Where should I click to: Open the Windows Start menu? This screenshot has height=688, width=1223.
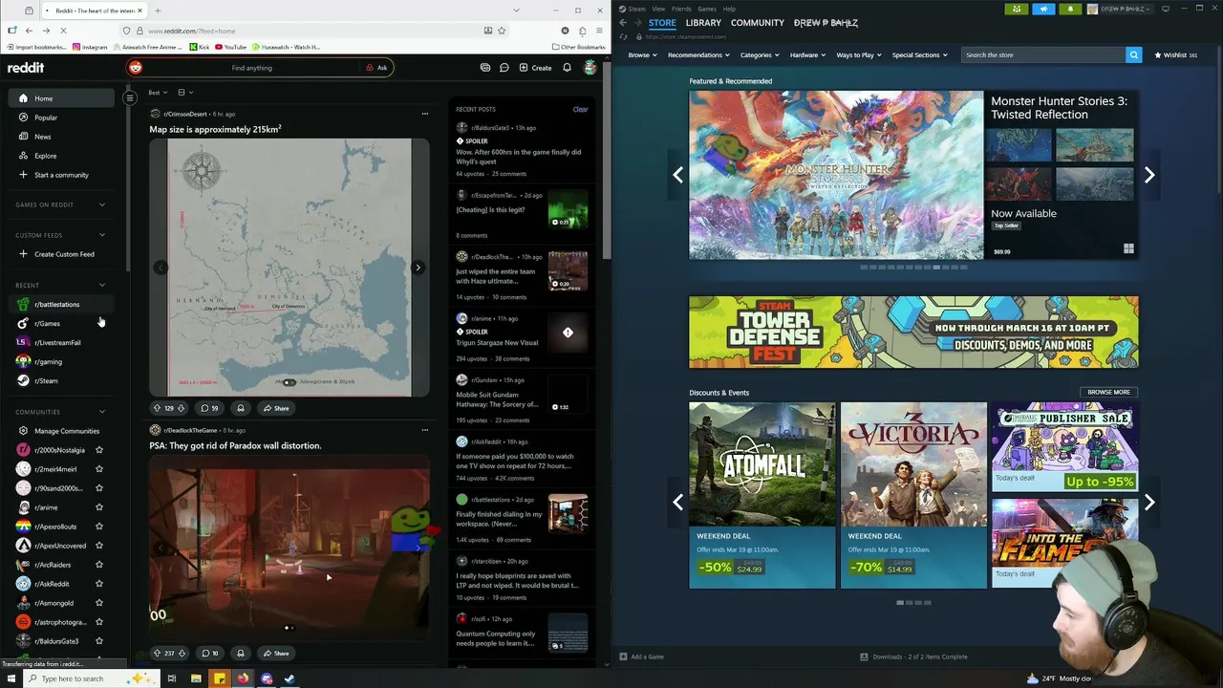11,678
